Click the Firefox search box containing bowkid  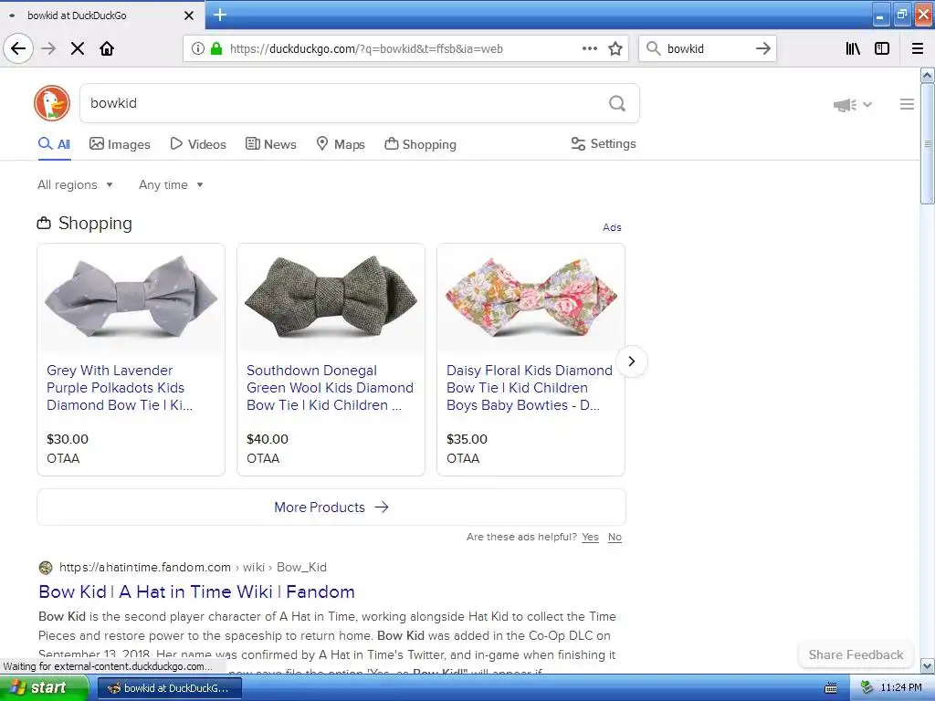707,49
